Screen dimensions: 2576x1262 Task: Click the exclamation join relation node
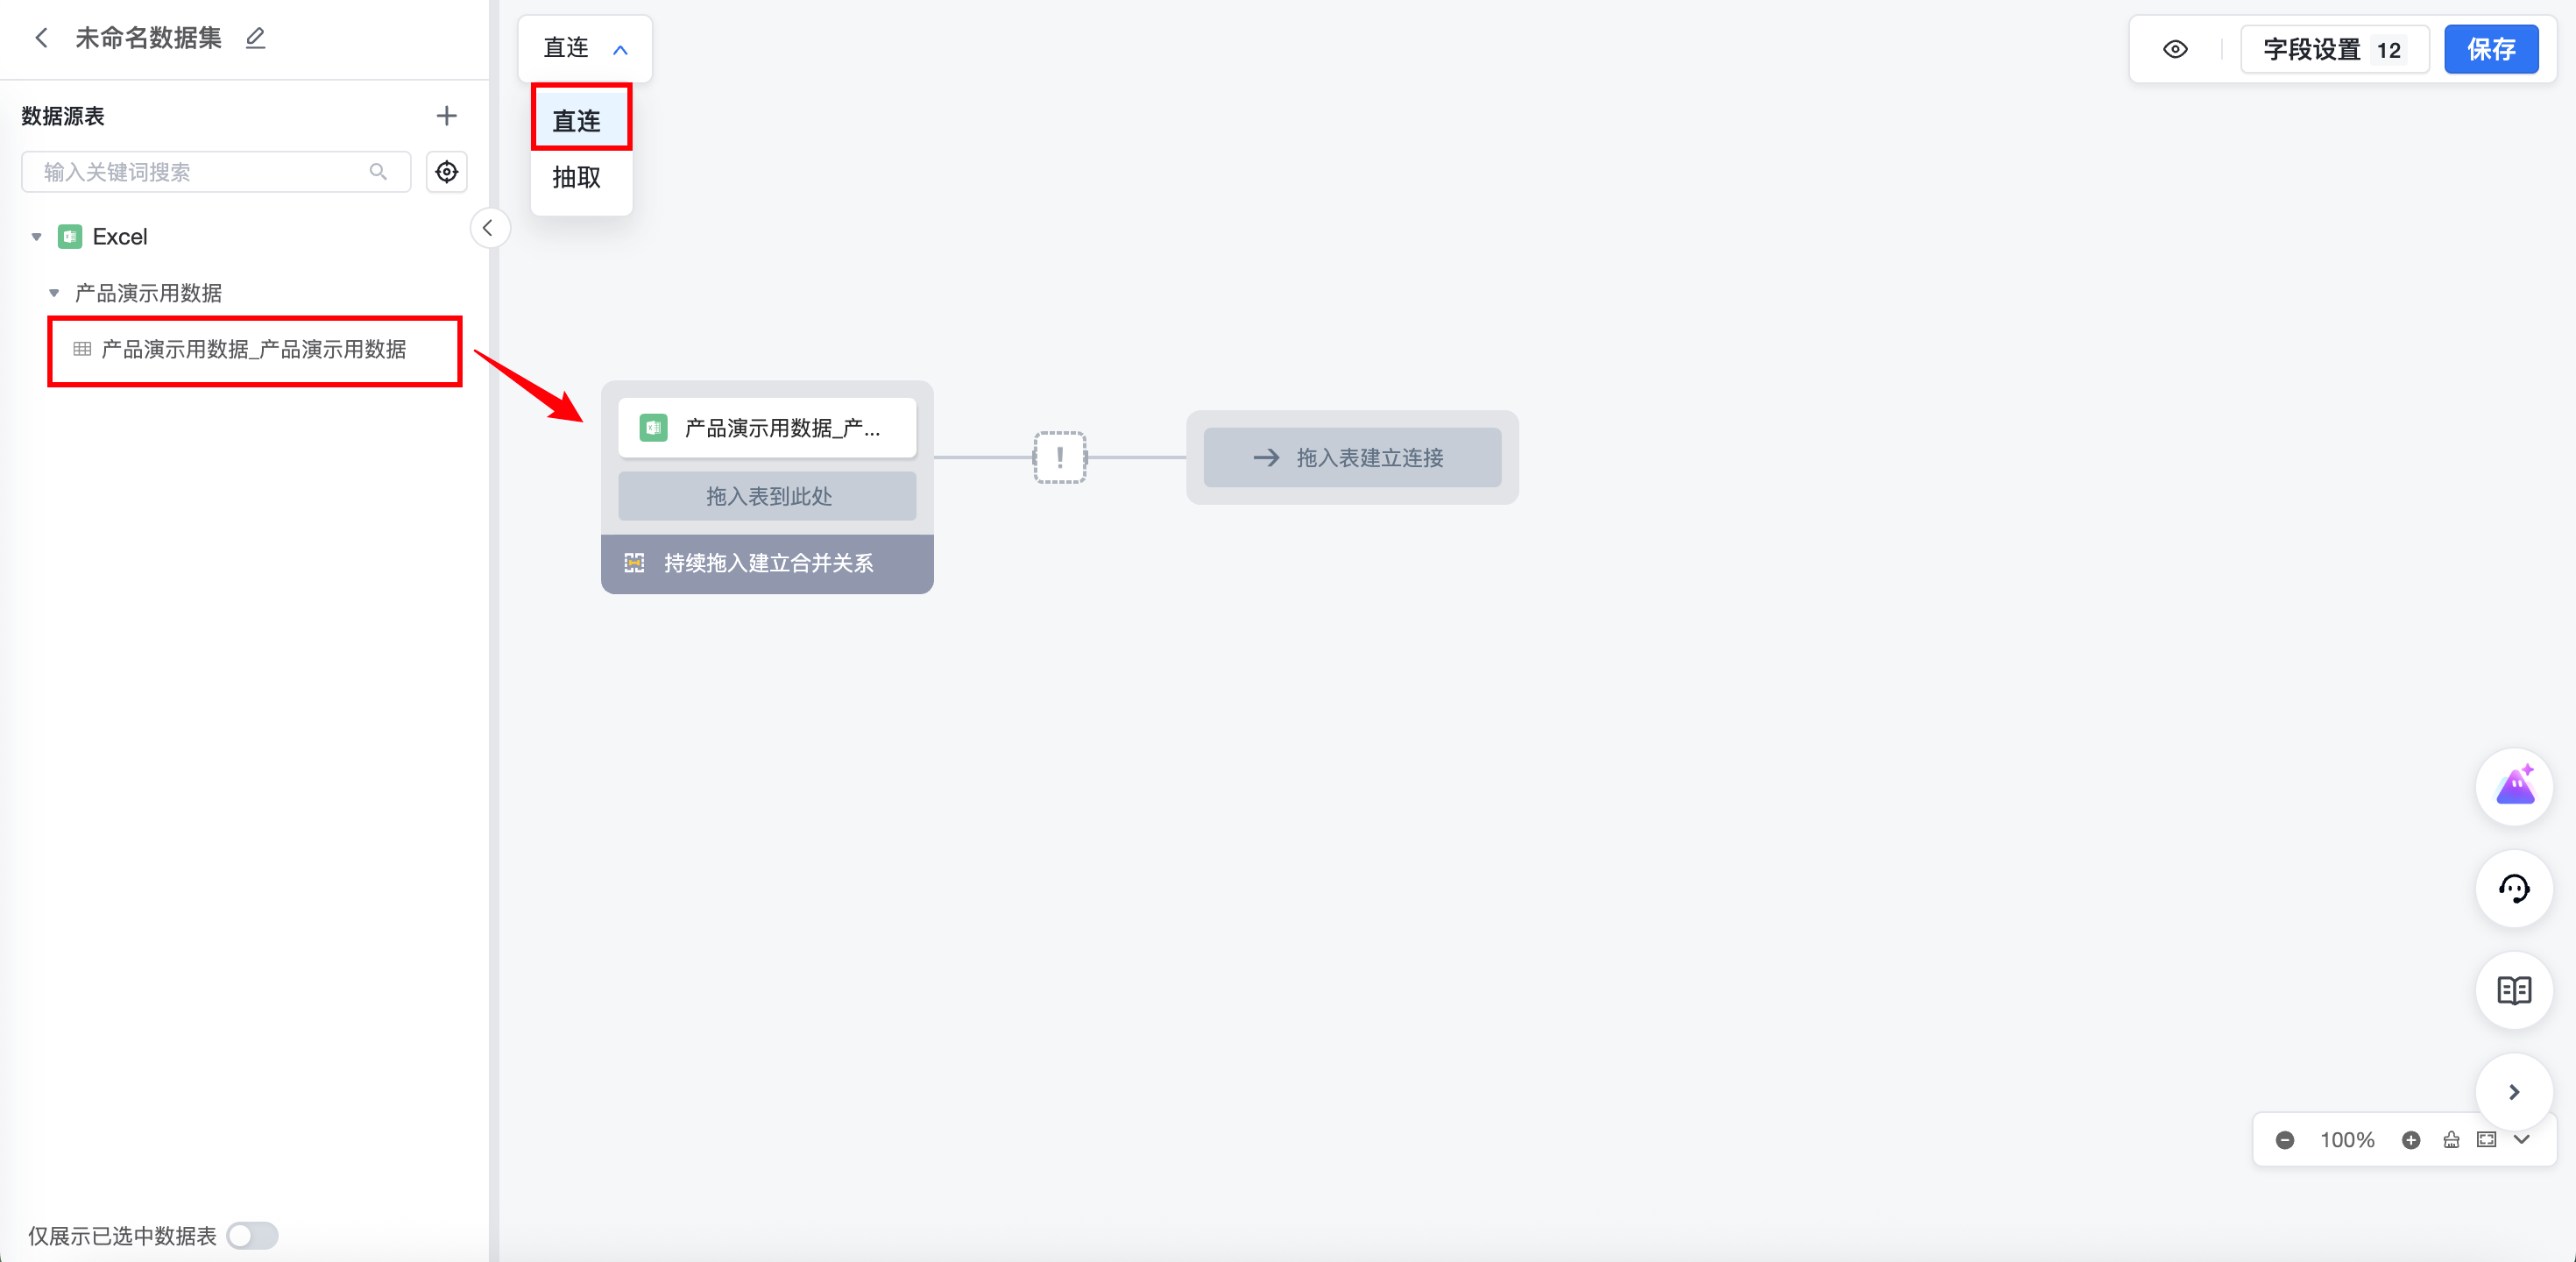(1059, 458)
